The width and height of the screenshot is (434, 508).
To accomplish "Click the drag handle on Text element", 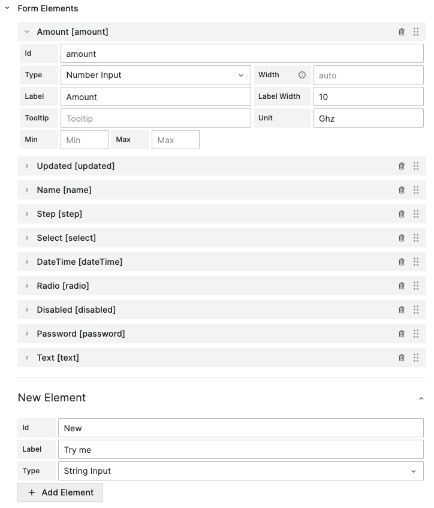I will pyautogui.click(x=416, y=358).
